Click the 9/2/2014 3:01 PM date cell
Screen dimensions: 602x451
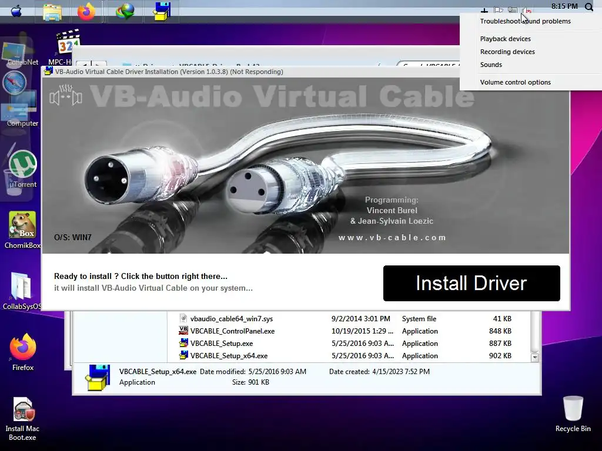click(360, 319)
